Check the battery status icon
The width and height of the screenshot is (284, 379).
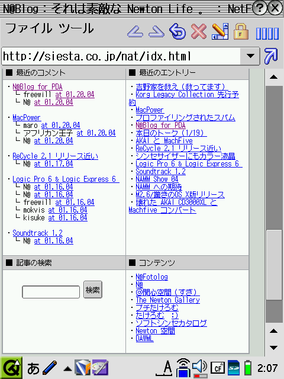point(248,368)
